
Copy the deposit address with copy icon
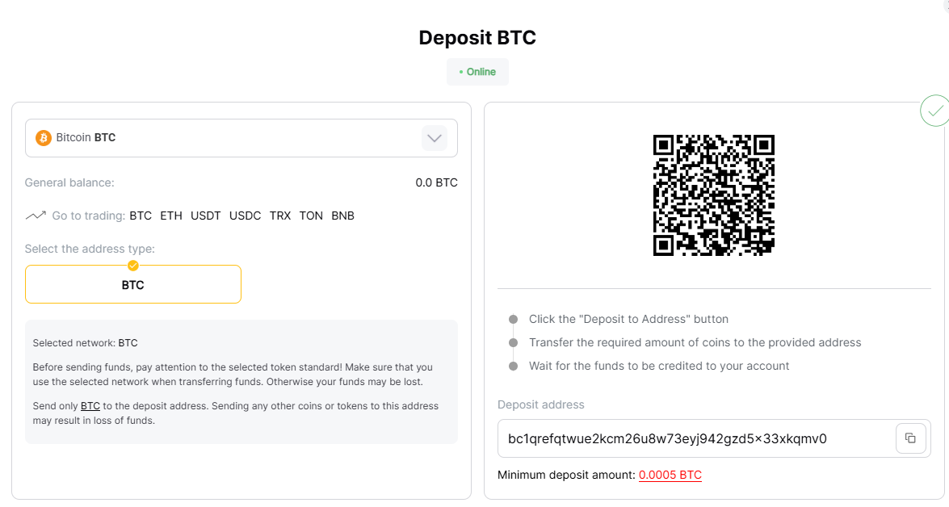click(910, 438)
